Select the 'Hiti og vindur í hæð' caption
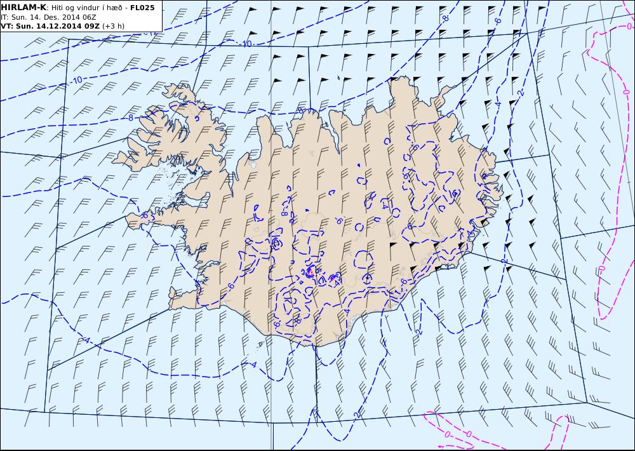The height and width of the screenshot is (451, 635). [87, 8]
